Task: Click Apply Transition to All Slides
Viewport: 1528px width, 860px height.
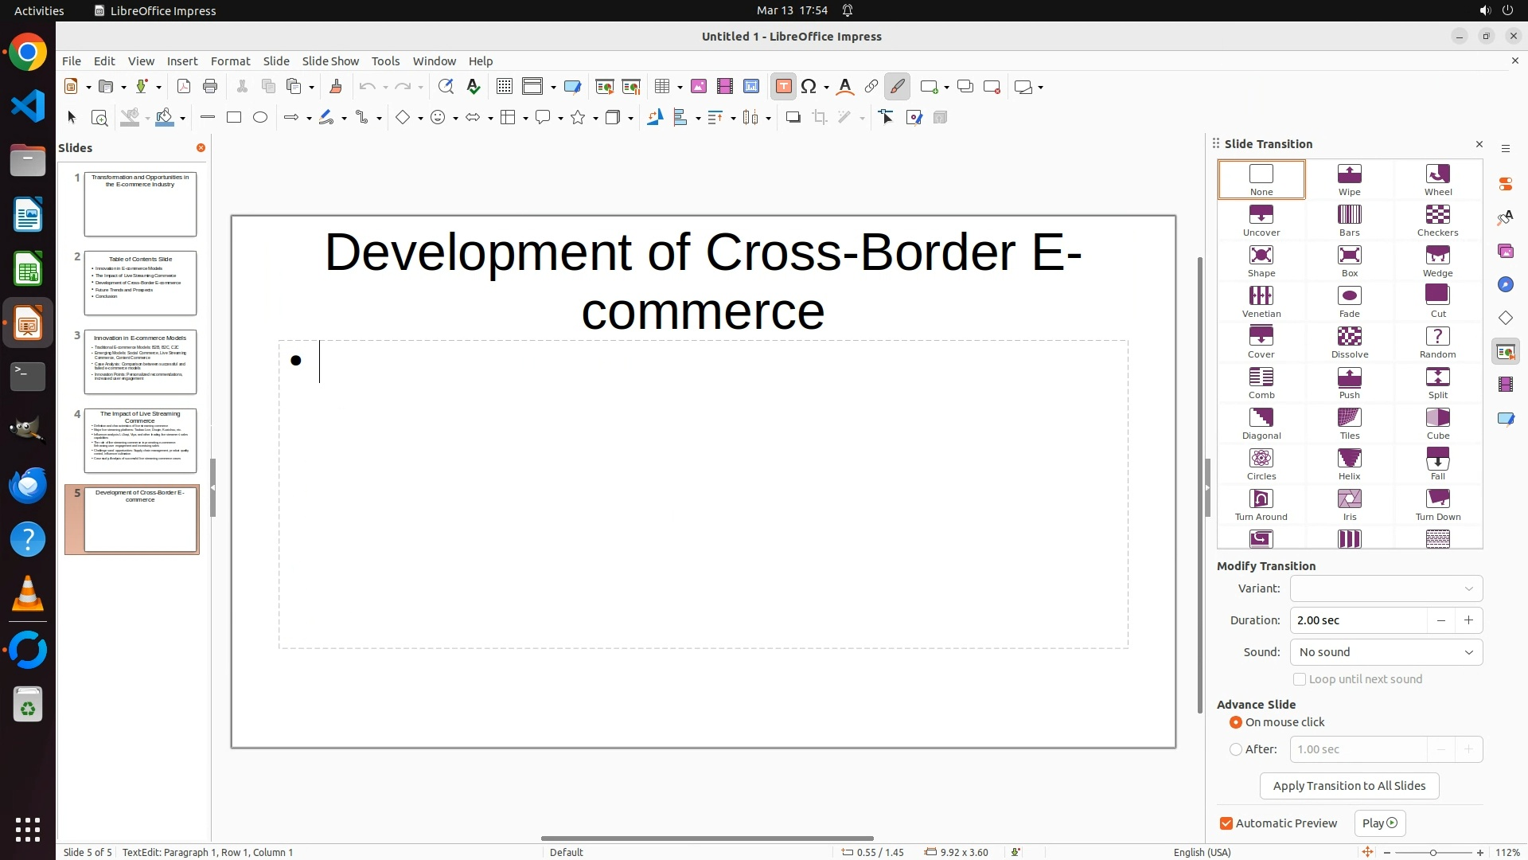Action: tap(1349, 786)
